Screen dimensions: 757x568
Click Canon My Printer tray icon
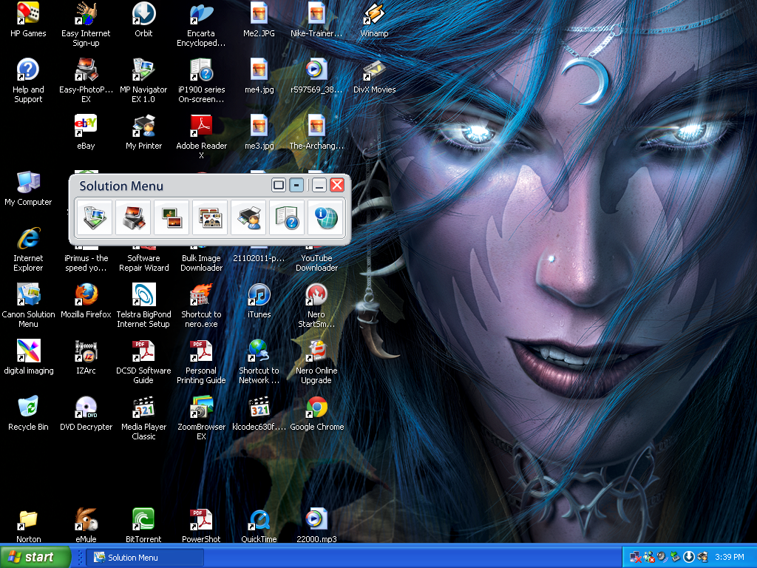point(702,558)
